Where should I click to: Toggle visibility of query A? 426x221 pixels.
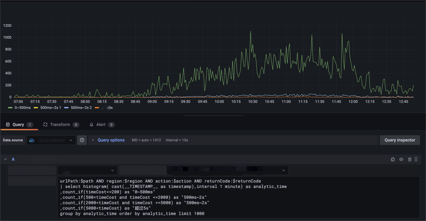pyautogui.click(x=401, y=160)
